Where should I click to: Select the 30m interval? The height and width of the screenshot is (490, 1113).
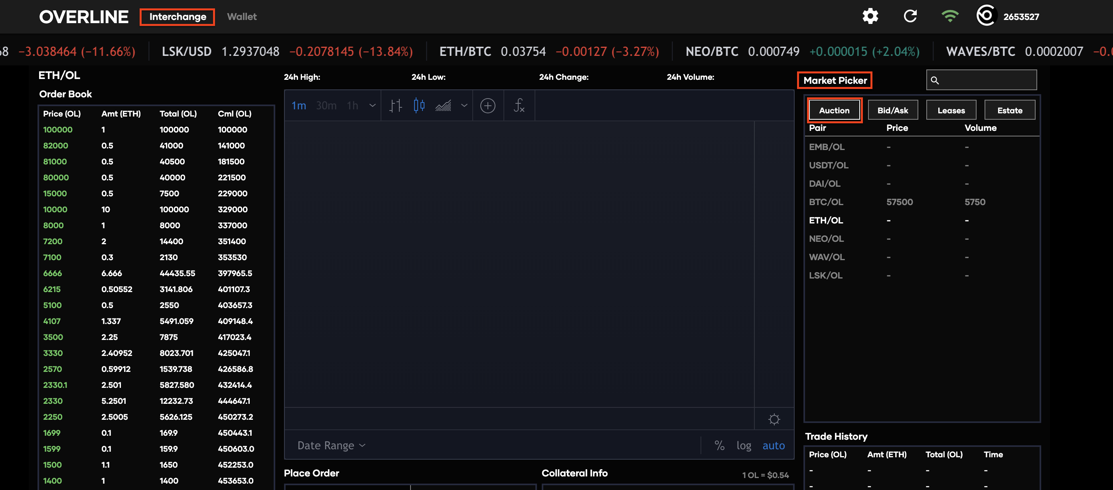point(326,106)
